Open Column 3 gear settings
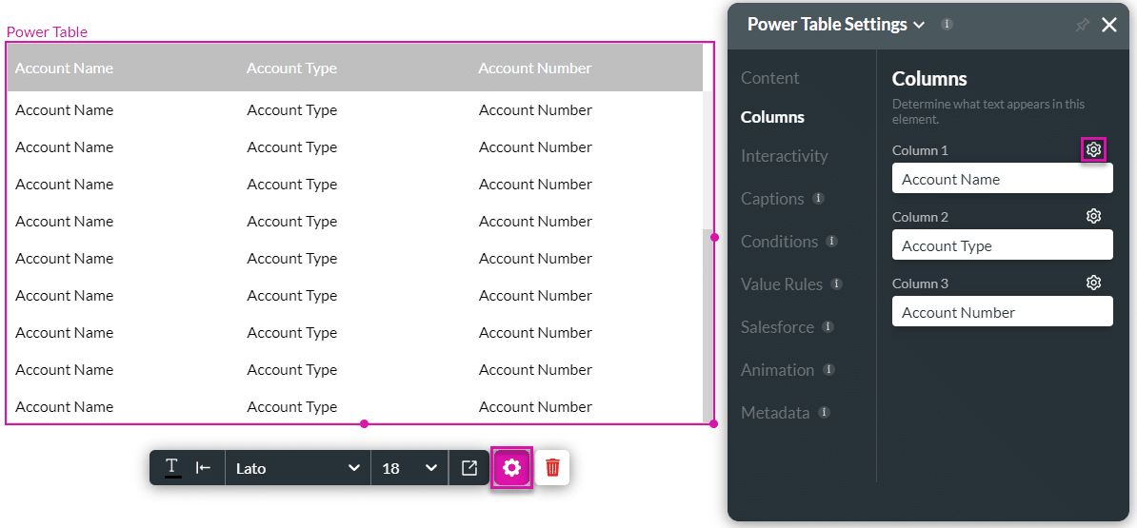This screenshot has width=1137, height=528. (1093, 284)
